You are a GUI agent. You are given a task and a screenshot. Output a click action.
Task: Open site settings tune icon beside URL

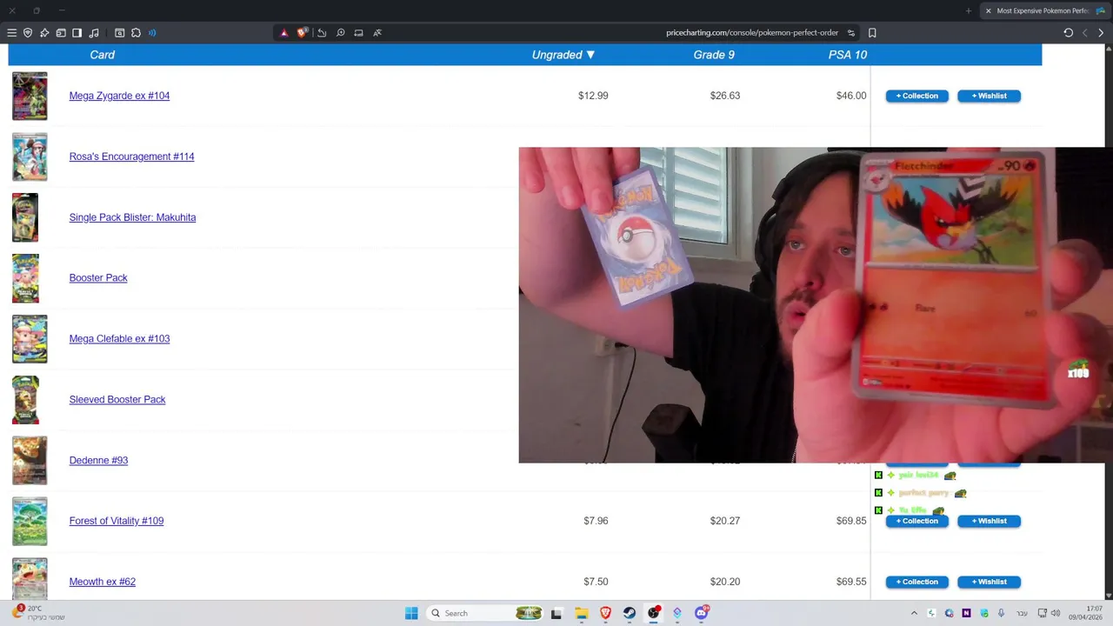(851, 33)
